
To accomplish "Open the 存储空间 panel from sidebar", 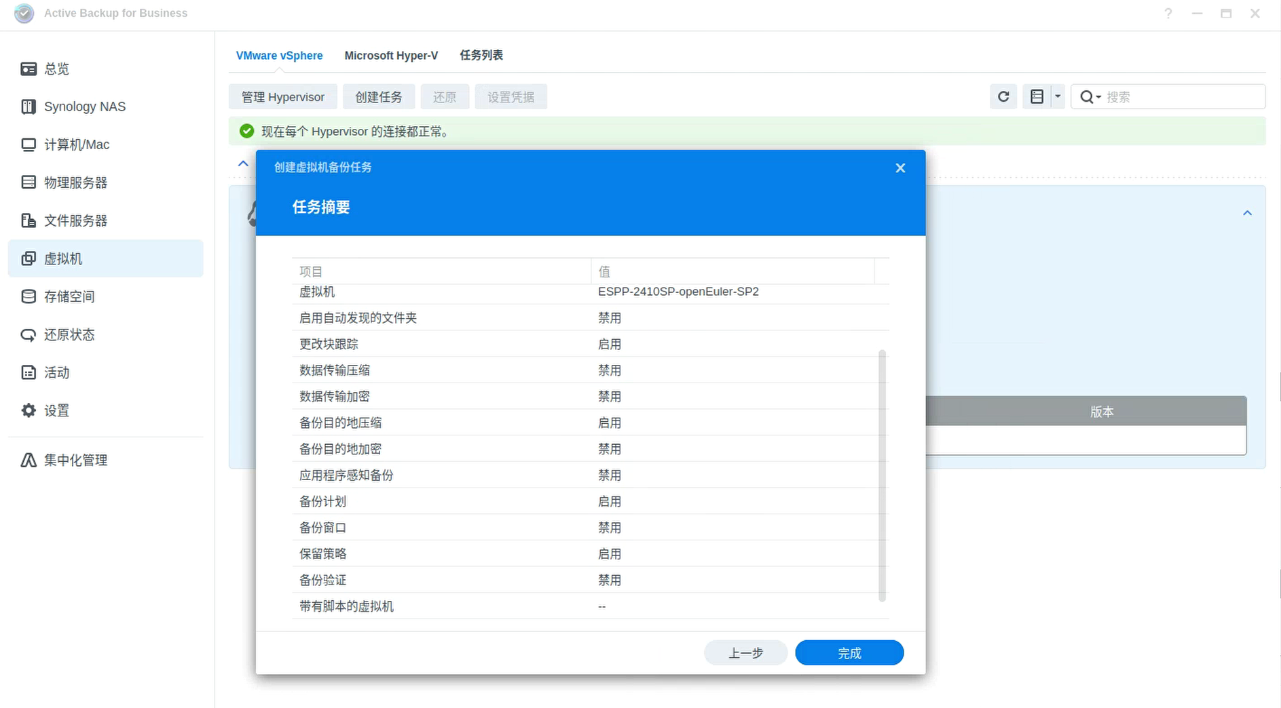I will click(70, 296).
